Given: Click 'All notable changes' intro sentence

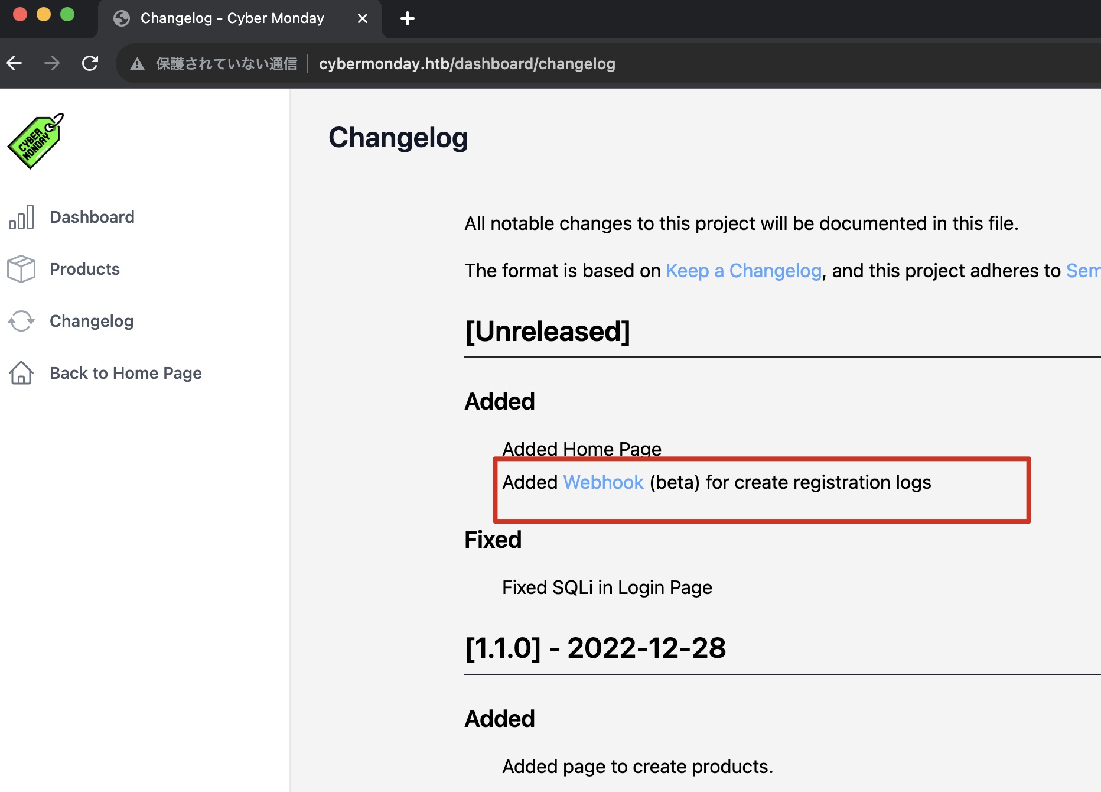Looking at the screenshot, I should [741, 223].
